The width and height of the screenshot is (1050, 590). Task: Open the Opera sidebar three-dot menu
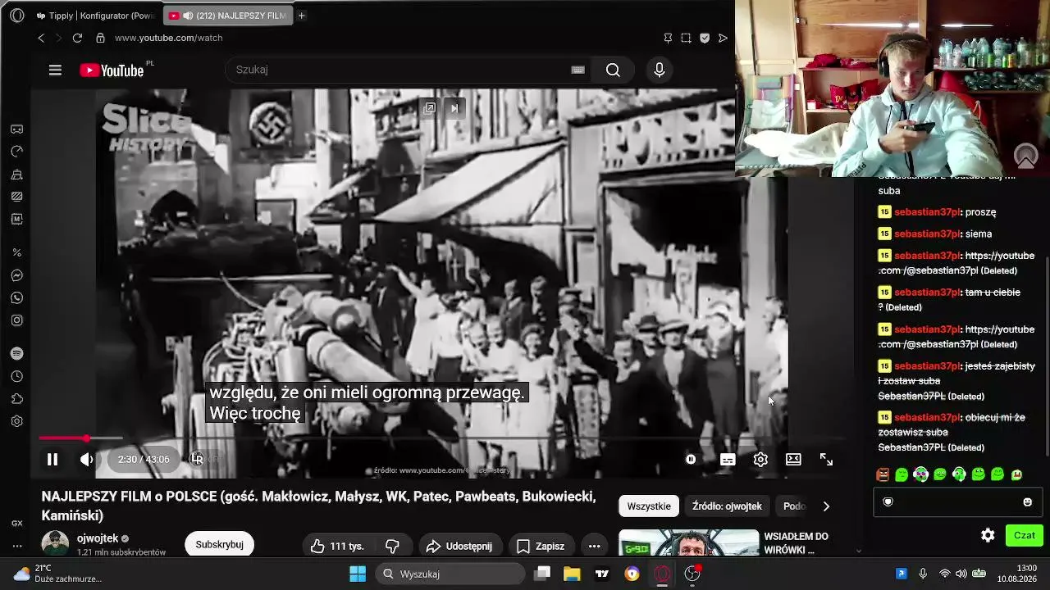pyautogui.click(x=16, y=546)
